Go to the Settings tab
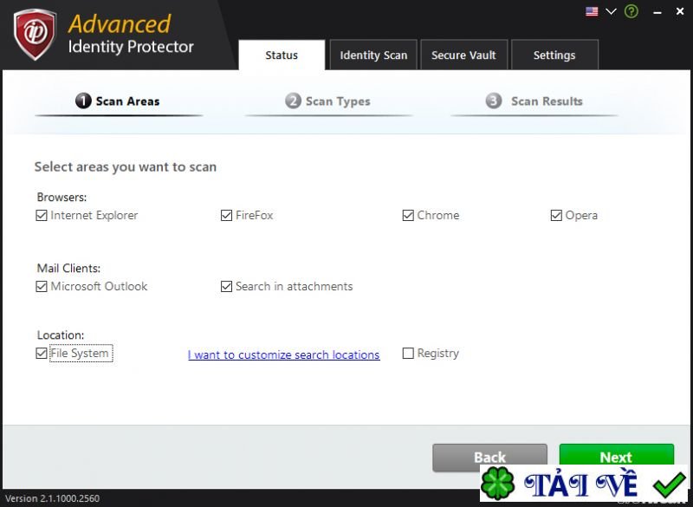 pos(554,55)
